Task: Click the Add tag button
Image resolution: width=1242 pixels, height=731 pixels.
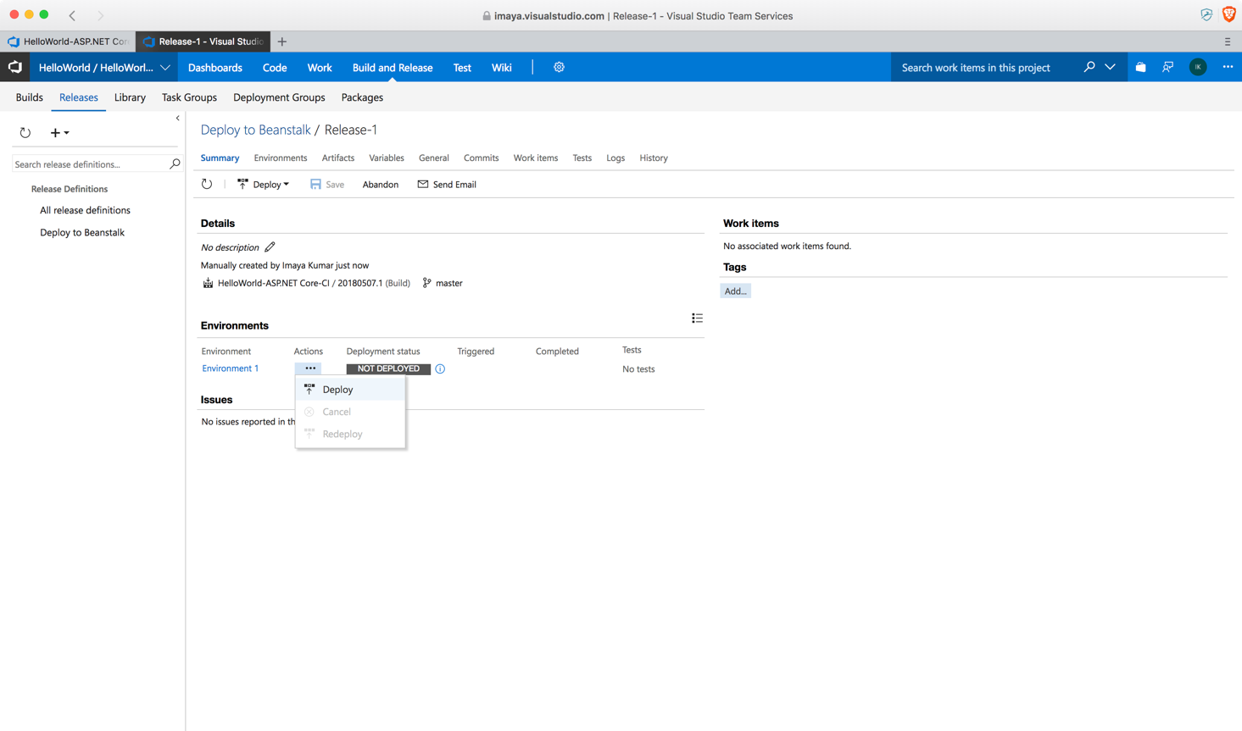Action: point(735,291)
